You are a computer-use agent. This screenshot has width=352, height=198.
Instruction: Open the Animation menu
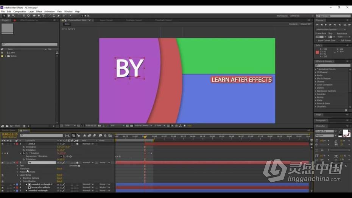pos(49,11)
